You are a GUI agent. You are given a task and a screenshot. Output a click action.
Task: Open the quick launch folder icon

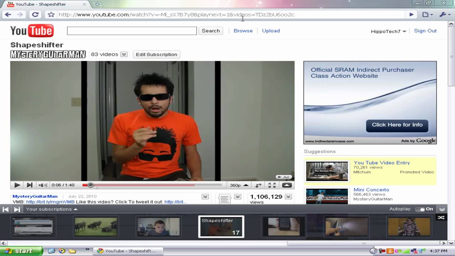(73, 251)
